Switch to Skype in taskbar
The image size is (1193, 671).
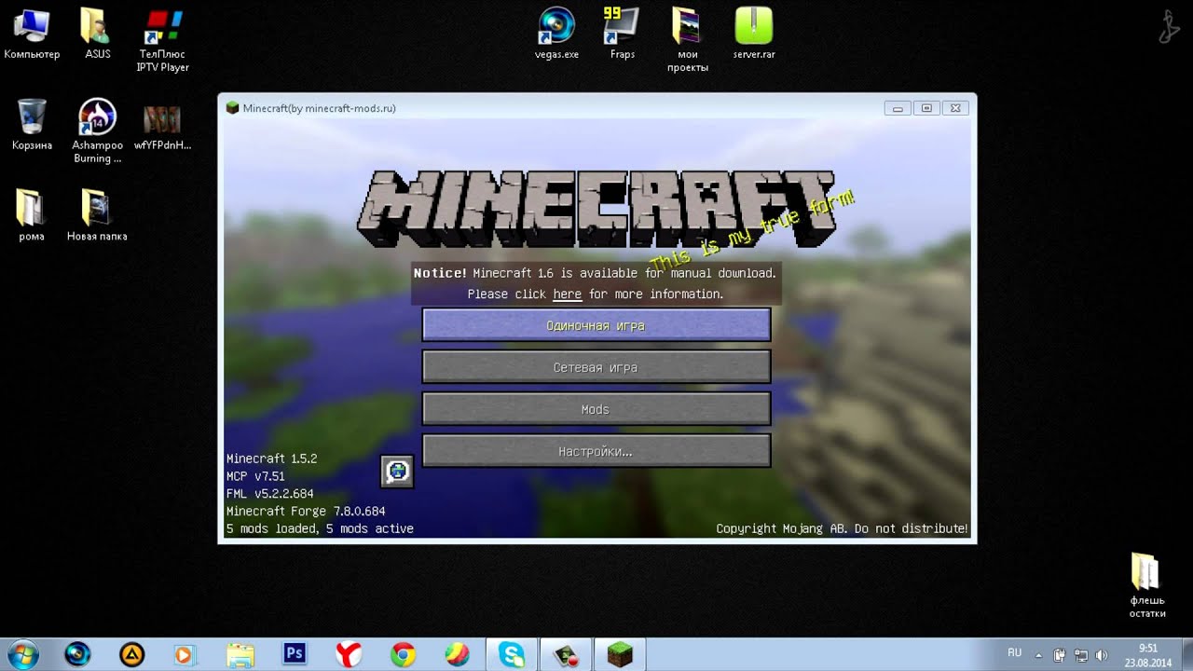pos(511,654)
